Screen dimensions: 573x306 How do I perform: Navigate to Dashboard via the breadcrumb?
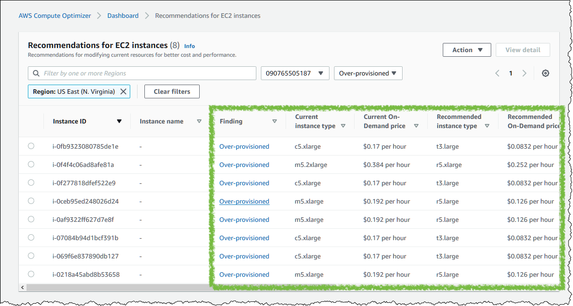[x=122, y=15]
